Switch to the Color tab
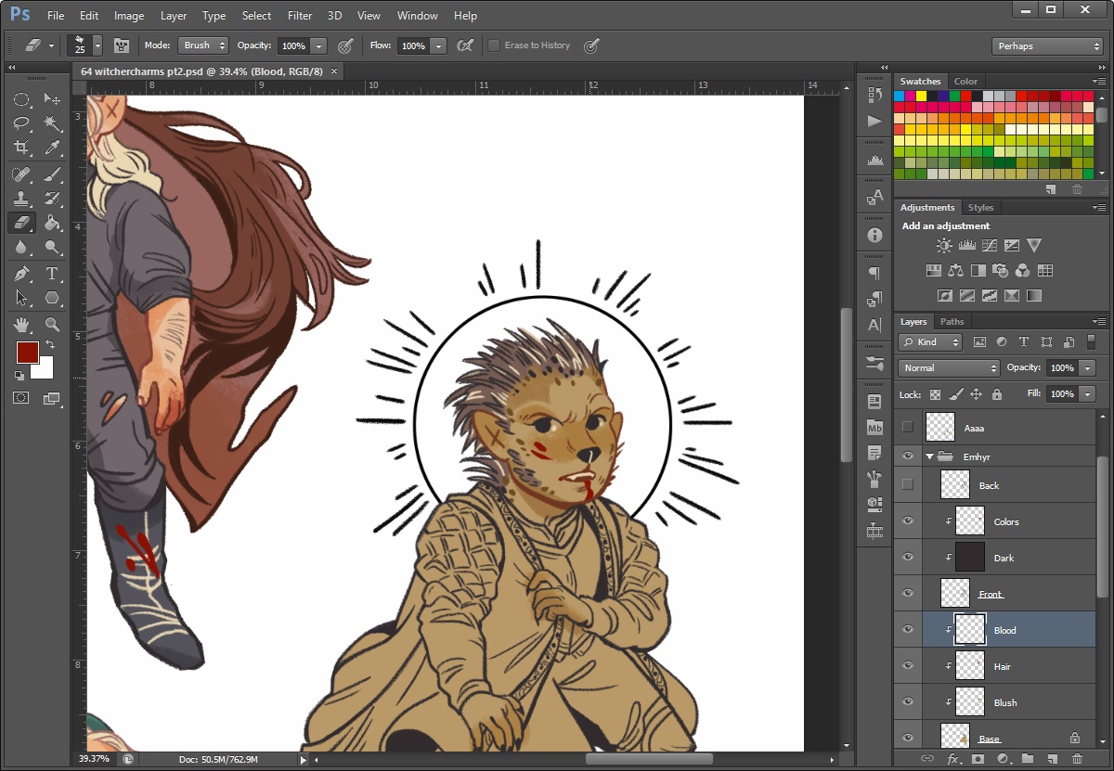The height and width of the screenshot is (771, 1114). pyautogui.click(x=965, y=82)
